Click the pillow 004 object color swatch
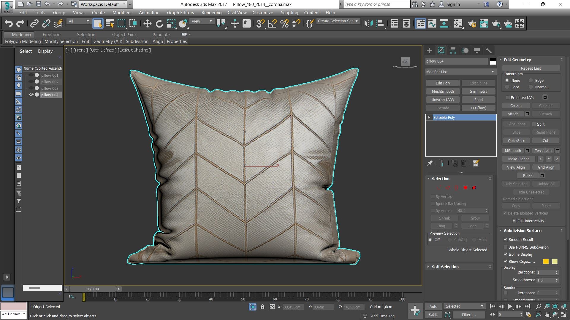Image resolution: width=570 pixels, height=320 pixels. pos(493,61)
